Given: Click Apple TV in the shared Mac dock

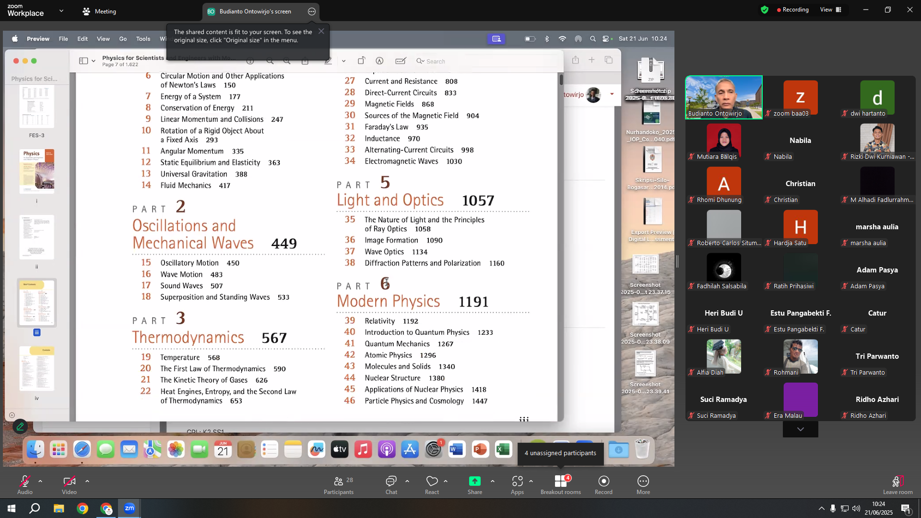Looking at the screenshot, I should (x=340, y=449).
